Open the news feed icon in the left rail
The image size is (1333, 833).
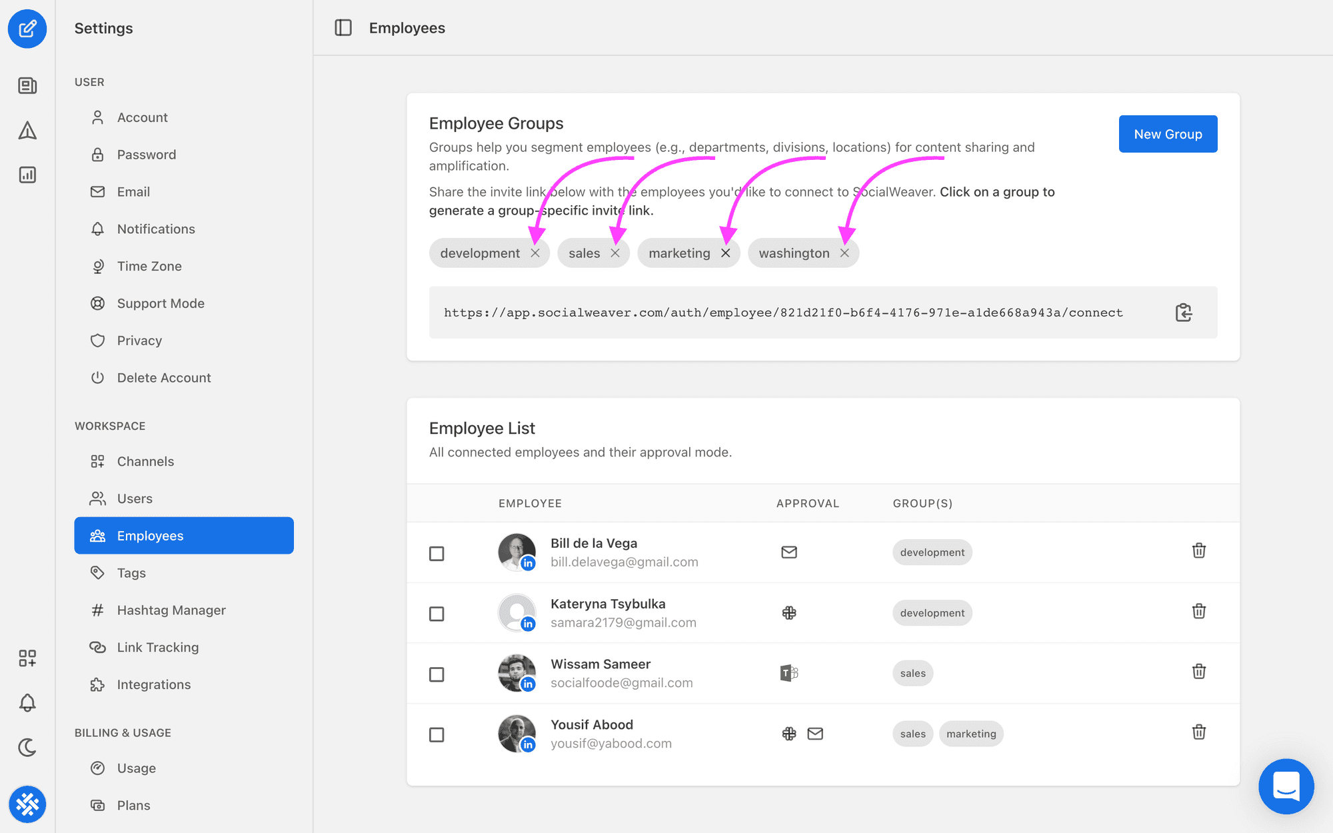click(x=27, y=86)
